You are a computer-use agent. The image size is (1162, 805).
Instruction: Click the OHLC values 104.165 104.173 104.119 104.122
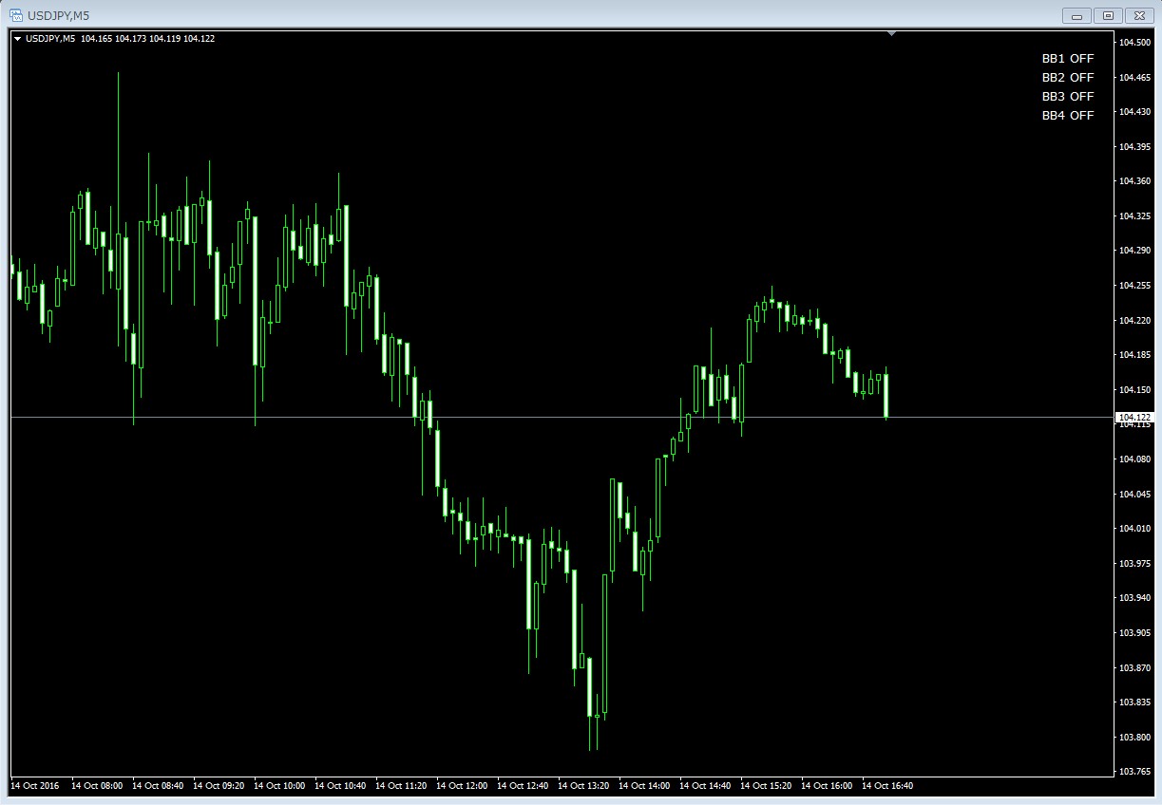coord(148,39)
